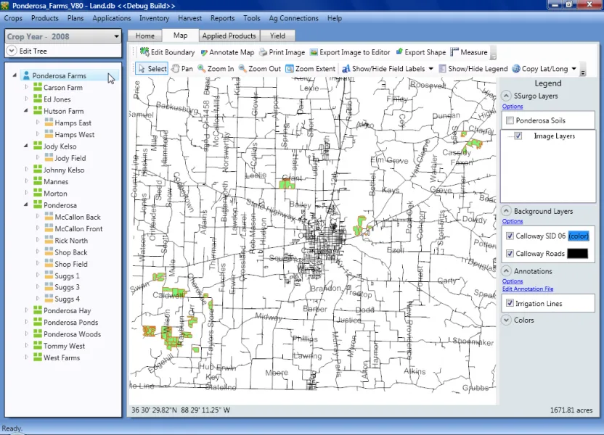Open Options link under SSurgo Layers

pyautogui.click(x=513, y=107)
